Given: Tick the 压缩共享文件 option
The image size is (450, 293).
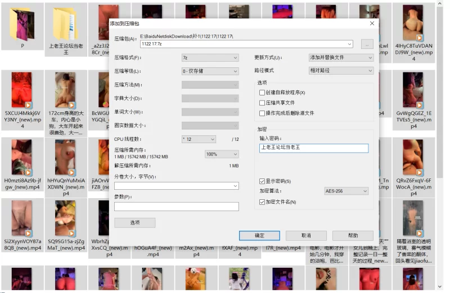Looking at the screenshot, I should [x=262, y=103].
